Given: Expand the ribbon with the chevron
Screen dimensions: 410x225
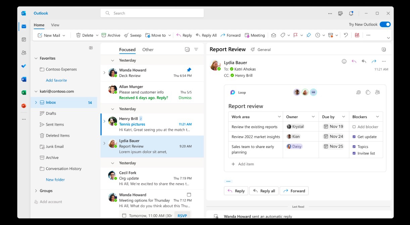Looking at the screenshot, I should [389, 38].
